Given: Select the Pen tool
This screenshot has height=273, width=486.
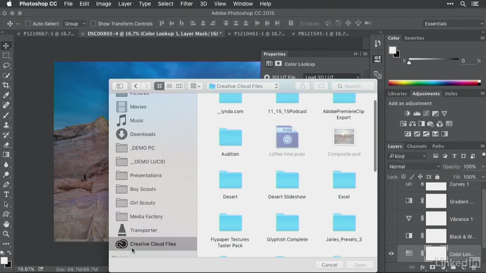Looking at the screenshot, I should click(6, 185).
